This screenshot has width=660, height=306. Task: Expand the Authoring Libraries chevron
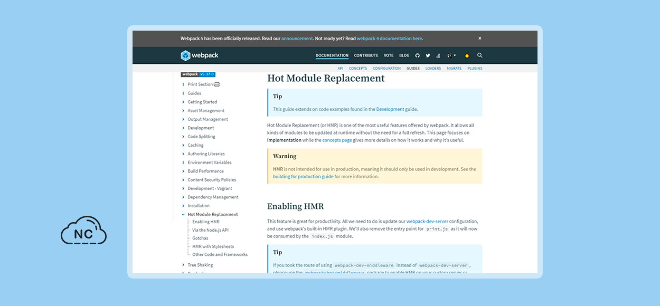pos(183,154)
